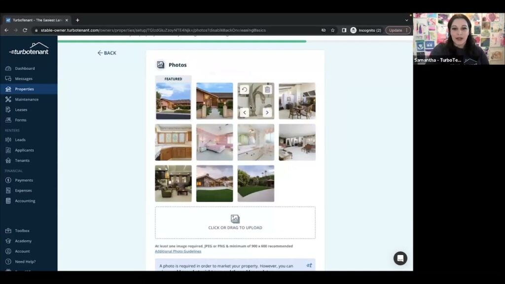Delete the hovered faucet photo with the trash icon
Screen dimensions: 505x284
pyautogui.click(x=267, y=90)
